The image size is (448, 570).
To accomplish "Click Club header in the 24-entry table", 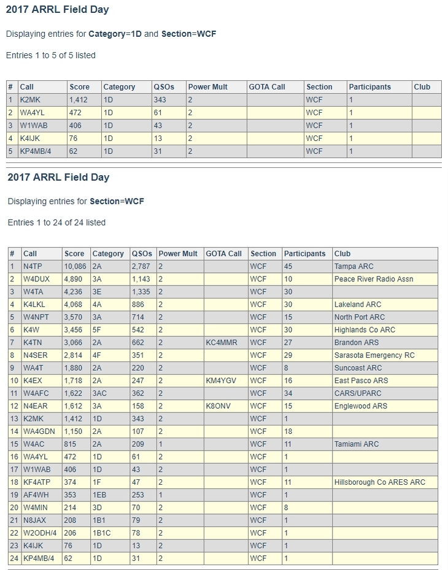I will coord(342,254).
